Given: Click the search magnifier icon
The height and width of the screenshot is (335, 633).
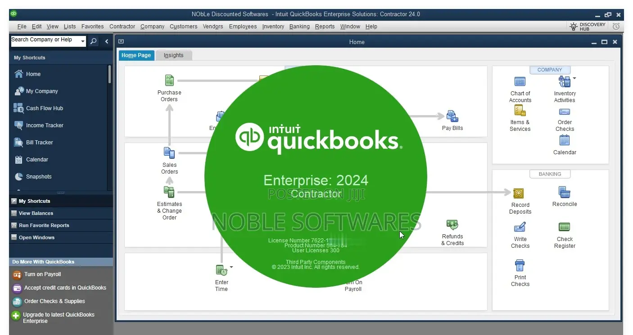Looking at the screenshot, I should (x=93, y=41).
